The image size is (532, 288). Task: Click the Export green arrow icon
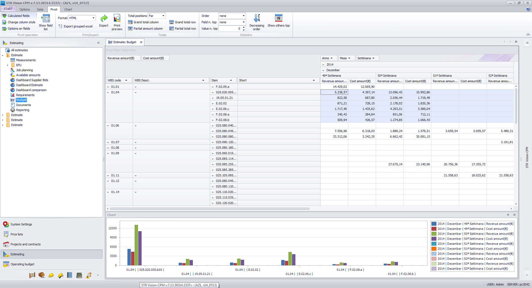104,19
